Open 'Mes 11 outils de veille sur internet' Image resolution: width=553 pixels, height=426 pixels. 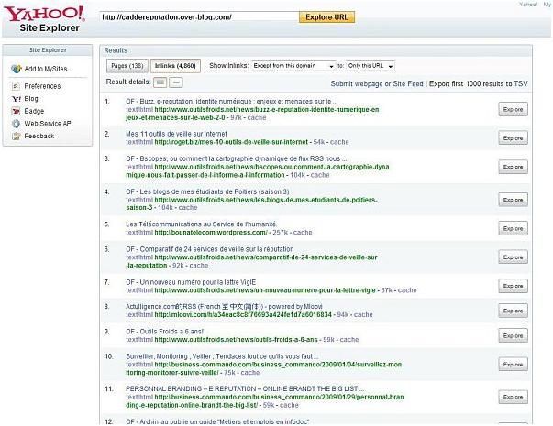176,134
